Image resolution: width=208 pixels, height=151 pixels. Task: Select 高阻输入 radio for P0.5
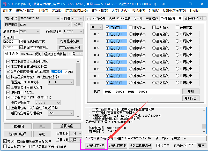[154, 48]
